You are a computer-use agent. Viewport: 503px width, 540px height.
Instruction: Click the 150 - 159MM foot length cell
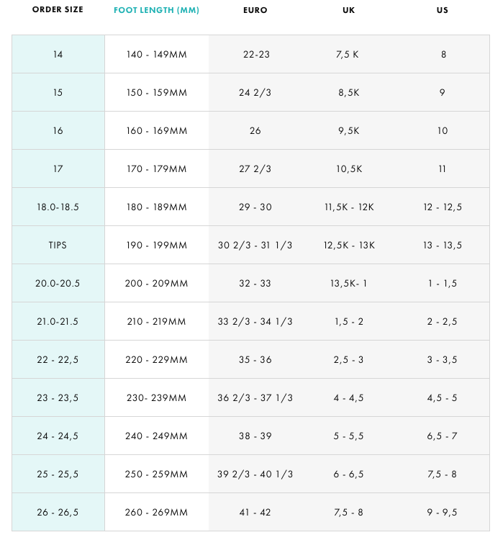157,92
